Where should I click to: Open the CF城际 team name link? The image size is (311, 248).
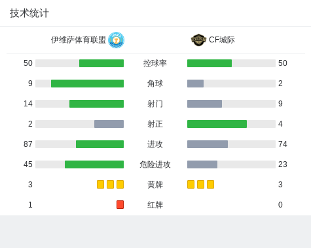tap(222, 40)
